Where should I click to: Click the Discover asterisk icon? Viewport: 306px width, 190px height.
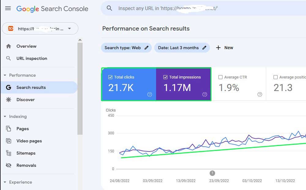click(x=8, y=100)
